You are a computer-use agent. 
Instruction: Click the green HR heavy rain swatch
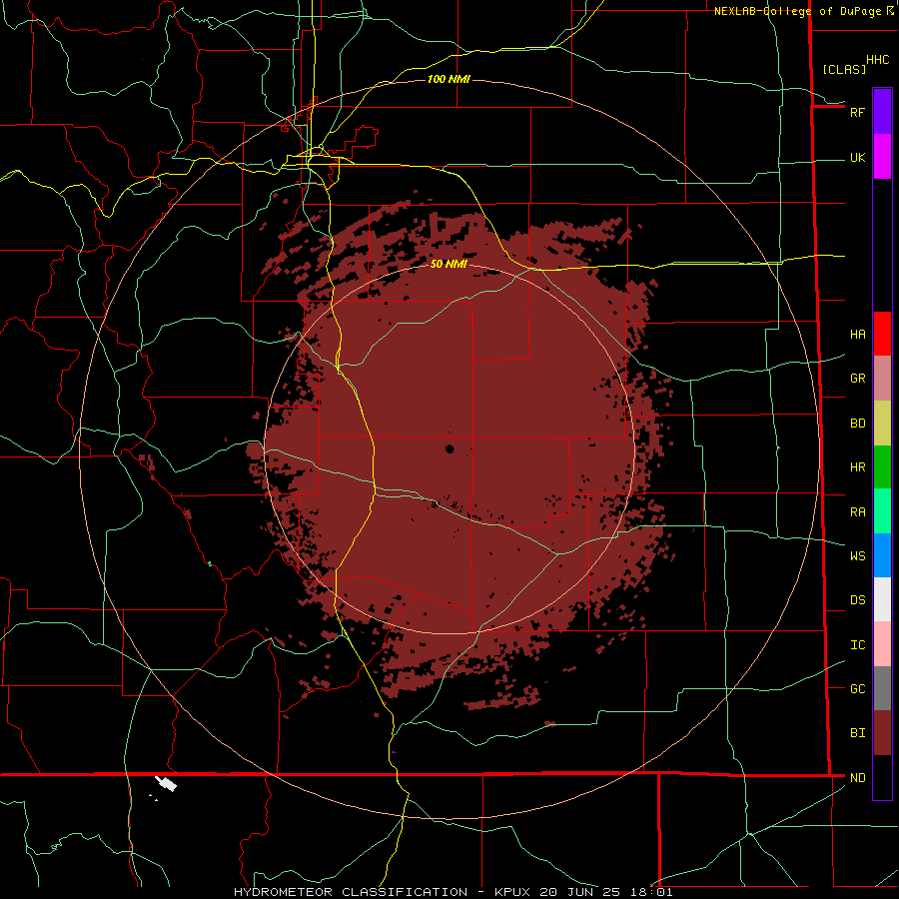(882, 467)
